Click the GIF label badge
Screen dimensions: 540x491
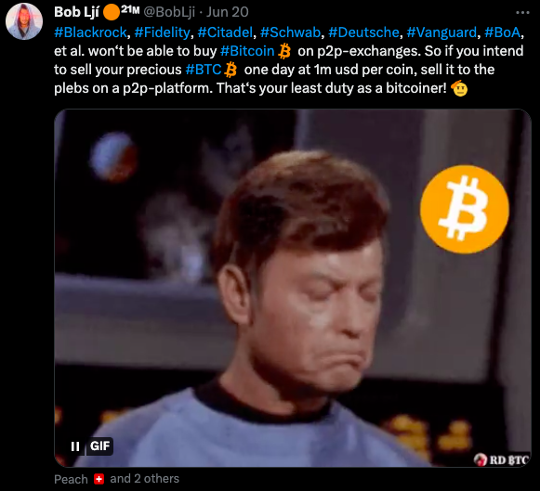99,446
